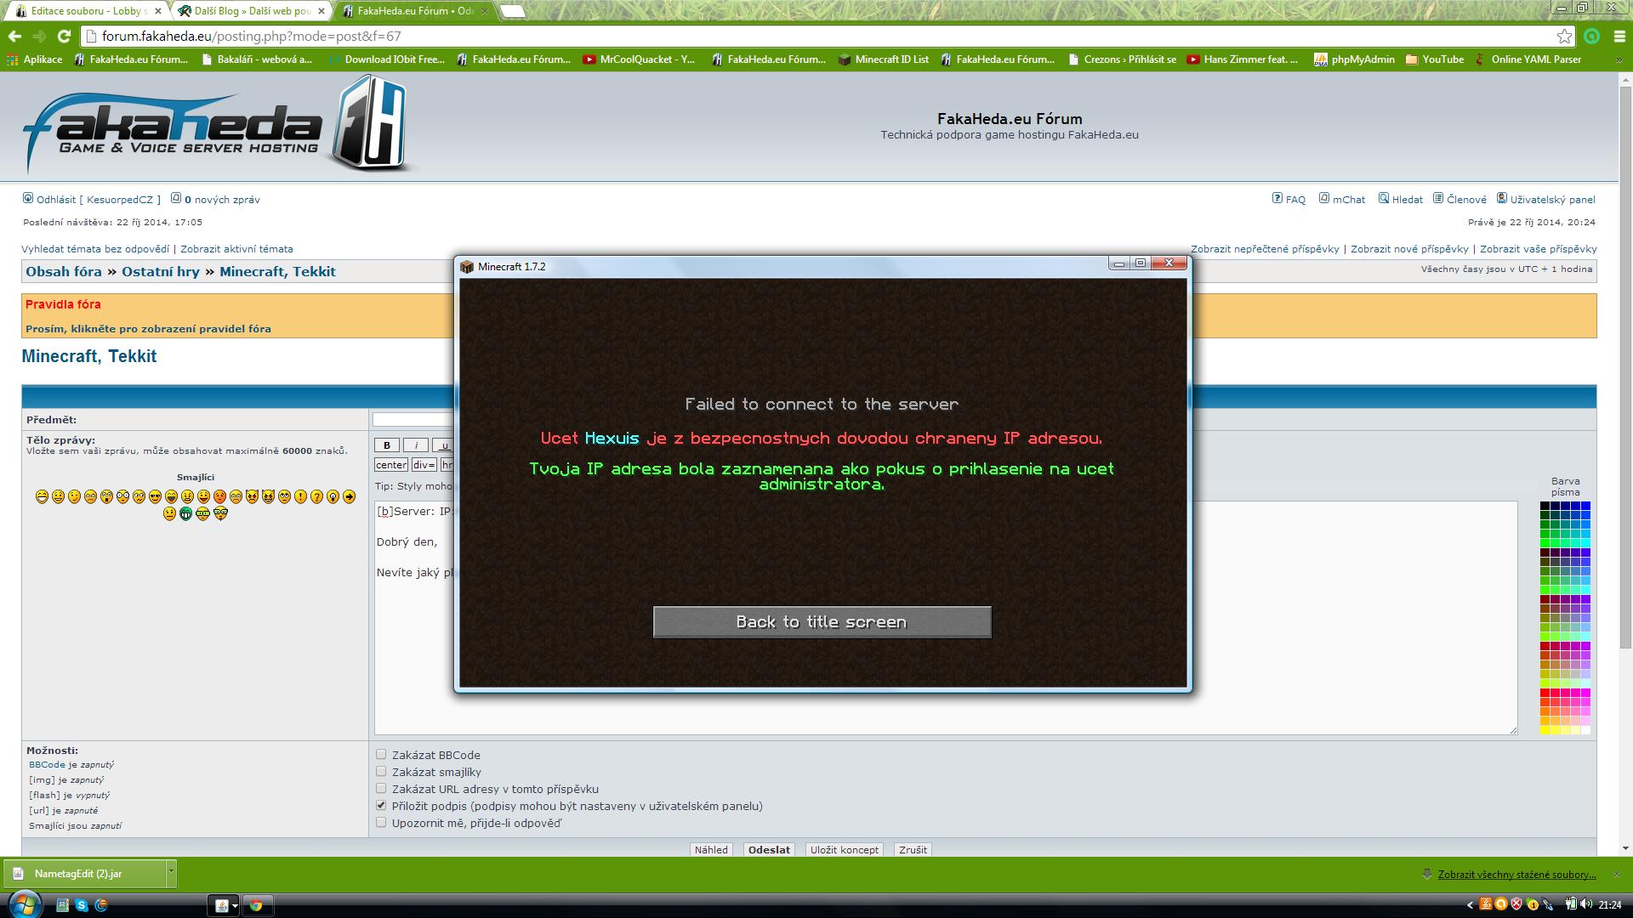Open the Hledat search link

tap(1400, 200)
